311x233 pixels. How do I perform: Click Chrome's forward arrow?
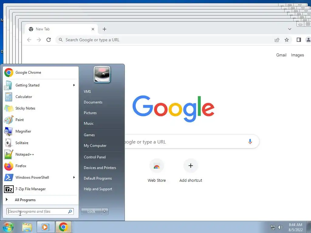pos(39,40)
